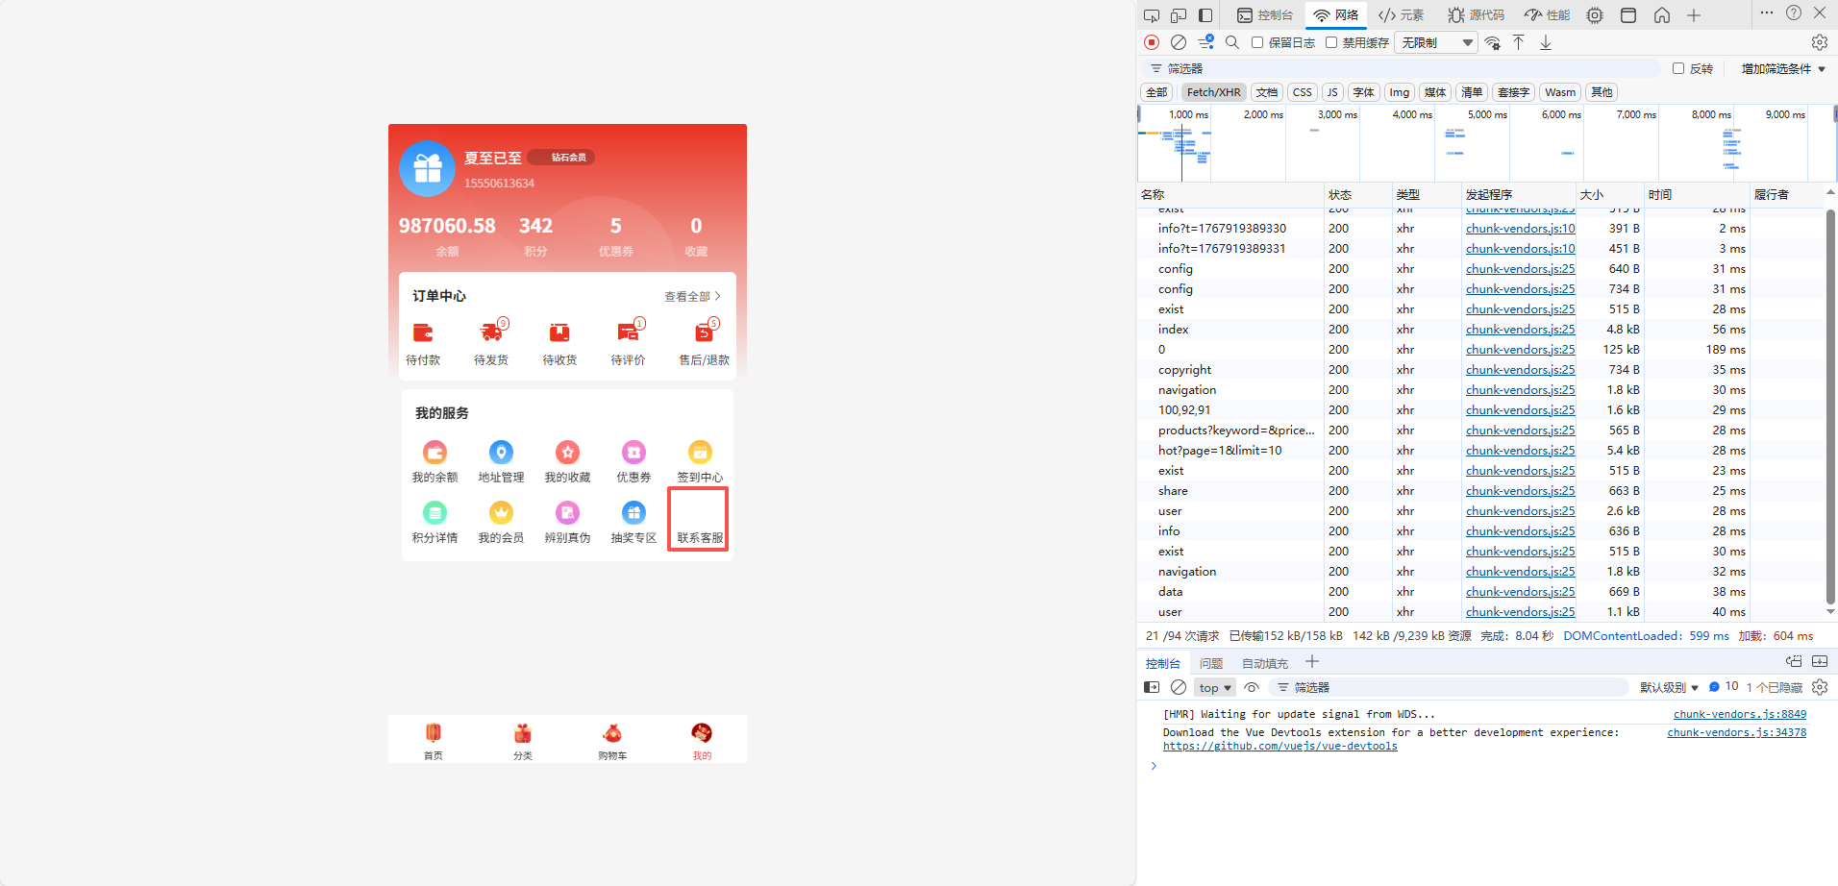
Task: Open console top context dropdown
Action: coord(1215,687)
